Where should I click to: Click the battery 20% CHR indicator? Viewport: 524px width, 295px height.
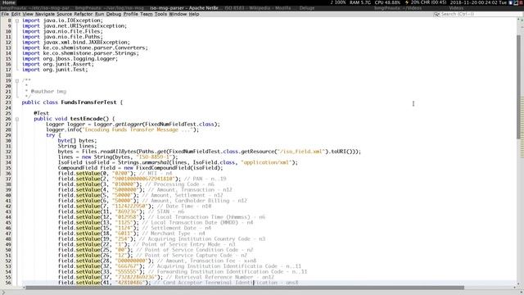point(426,2)
